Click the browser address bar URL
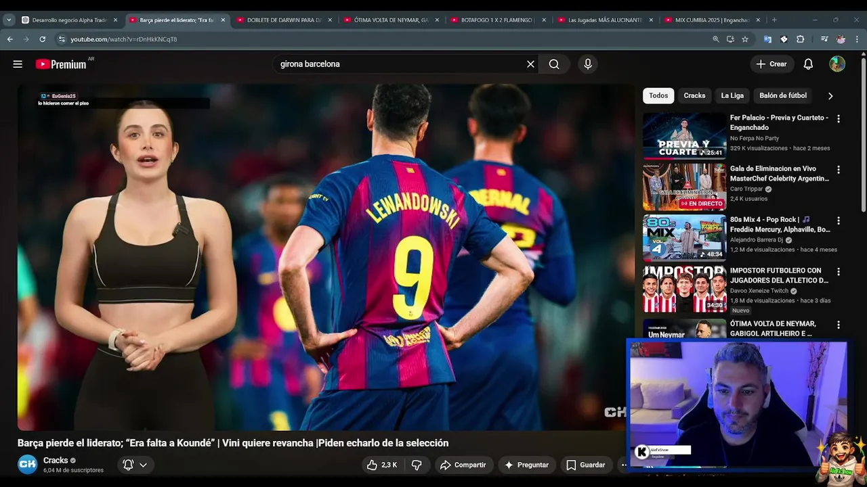This screenshot has width=867, height=487. click(x=124, y=39)
